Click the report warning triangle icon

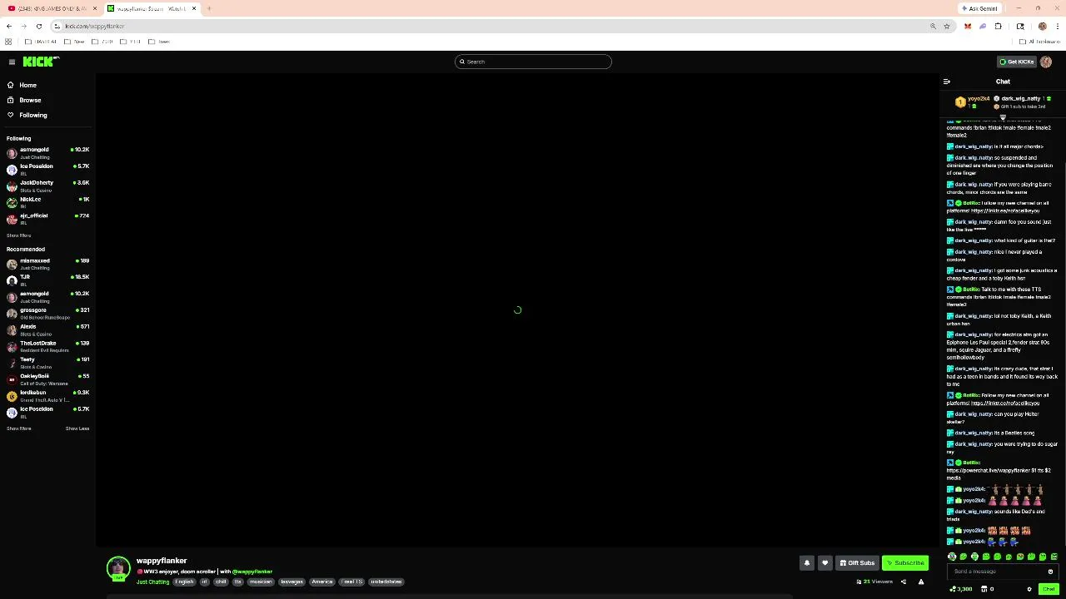(921, 582)
